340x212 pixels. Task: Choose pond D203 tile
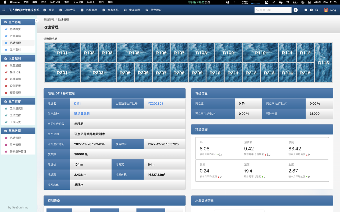click(98, 72)
